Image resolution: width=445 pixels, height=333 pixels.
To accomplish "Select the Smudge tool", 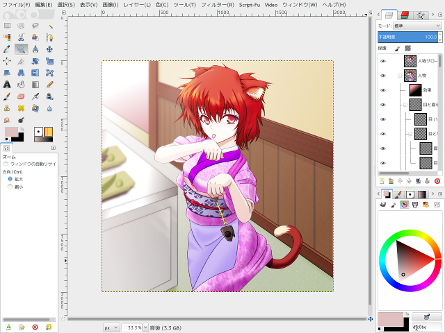I will pos(7,120).
